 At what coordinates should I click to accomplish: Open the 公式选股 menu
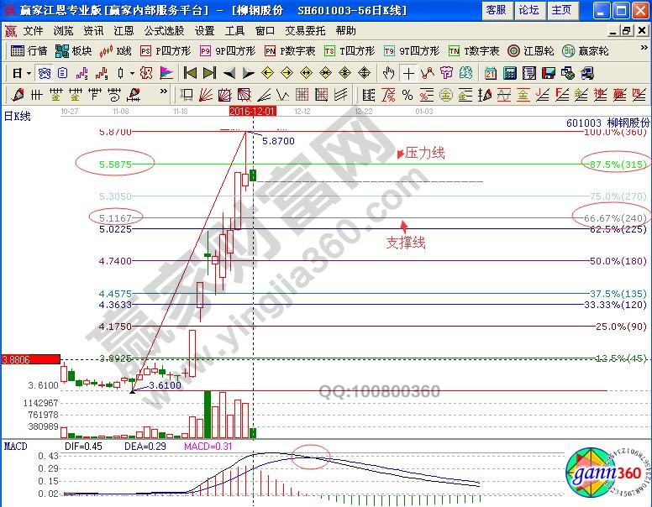(163, 30)
